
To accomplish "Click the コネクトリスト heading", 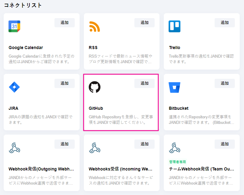I will point(23,5).
